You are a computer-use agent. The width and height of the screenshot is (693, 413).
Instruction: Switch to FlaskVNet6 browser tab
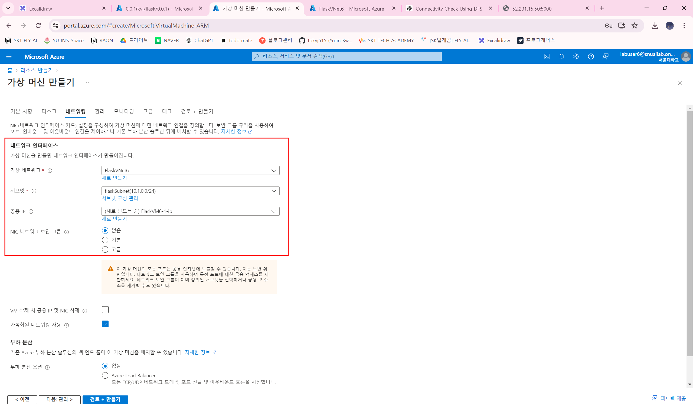[x=352, y=8]
